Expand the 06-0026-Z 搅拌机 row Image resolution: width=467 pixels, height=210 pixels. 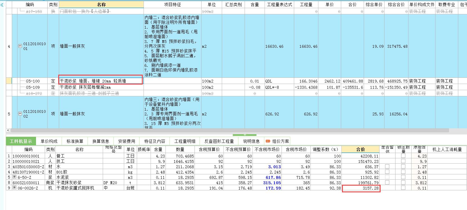pos(14,188)
